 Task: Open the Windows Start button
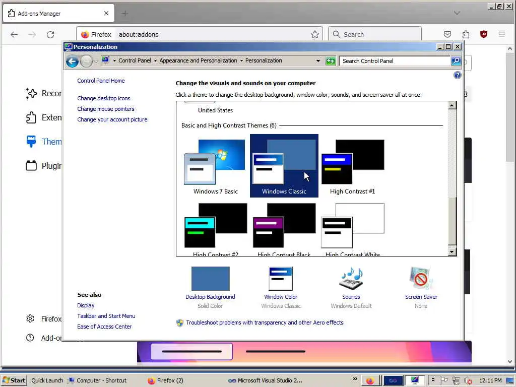pyautogui.click(x=14, y=380)
